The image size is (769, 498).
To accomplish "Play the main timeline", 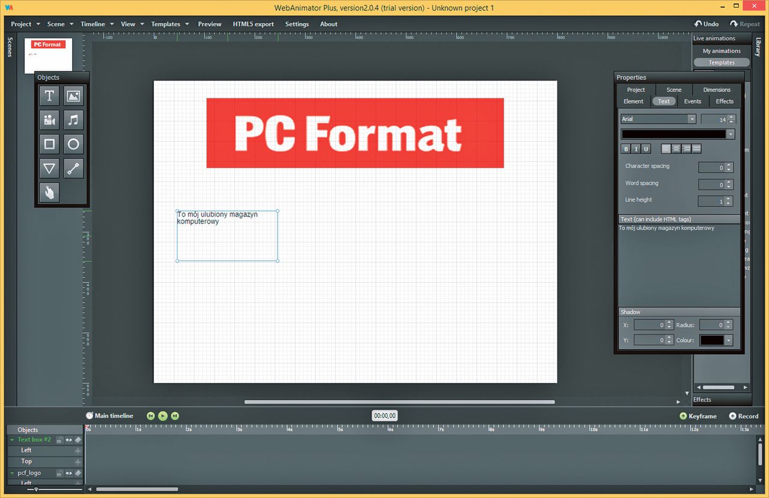I will (163, 416).
